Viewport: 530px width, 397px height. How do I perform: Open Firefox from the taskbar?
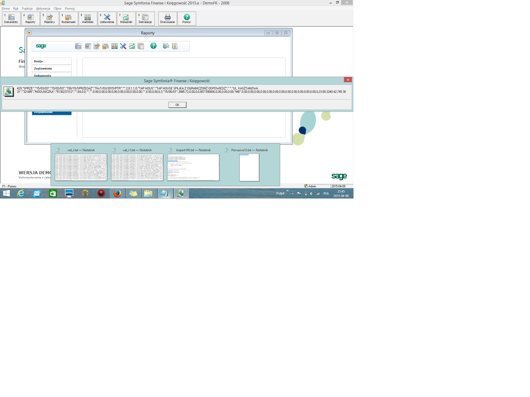(117, 193)
